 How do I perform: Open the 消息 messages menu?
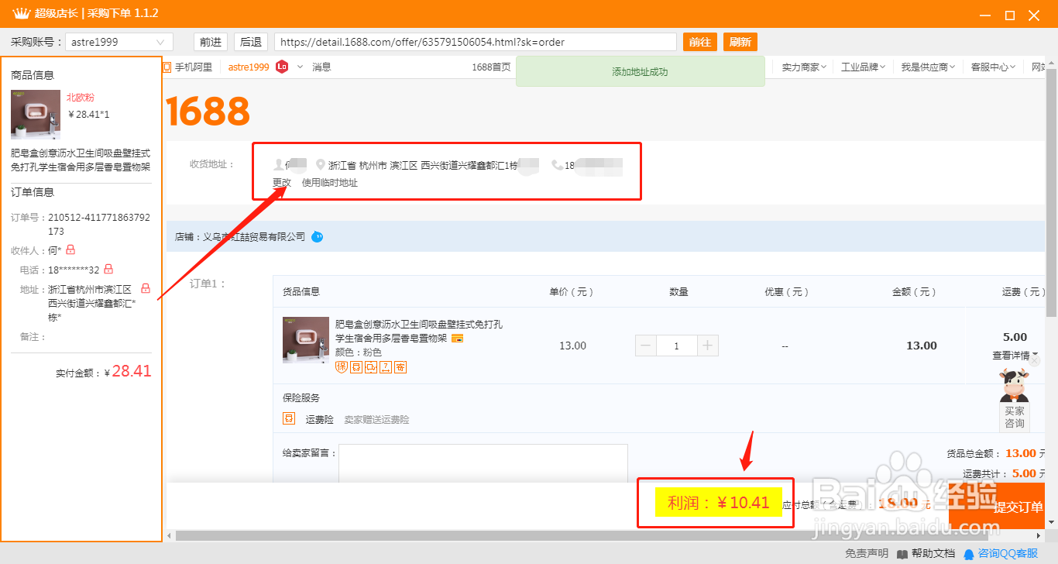[x=321, y=67]
